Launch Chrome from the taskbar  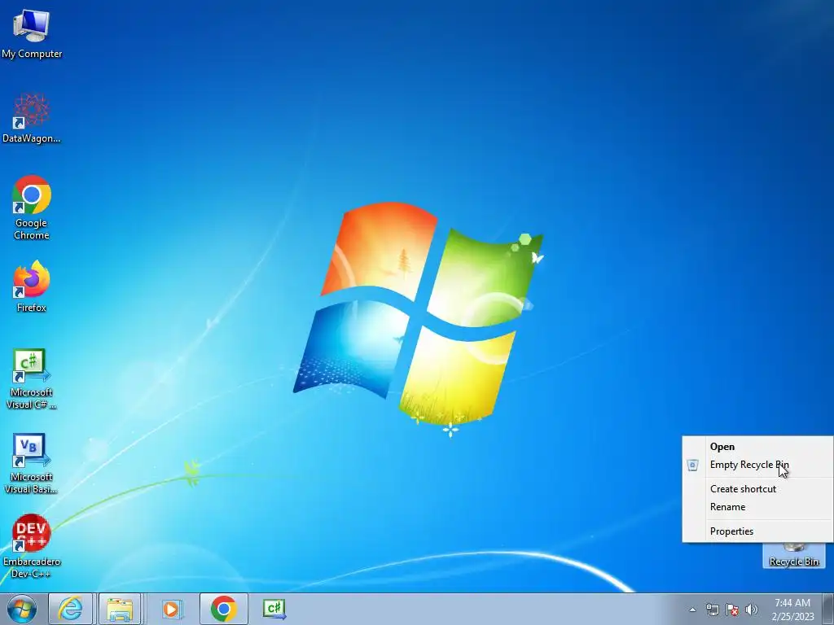(x=223, y=609)
